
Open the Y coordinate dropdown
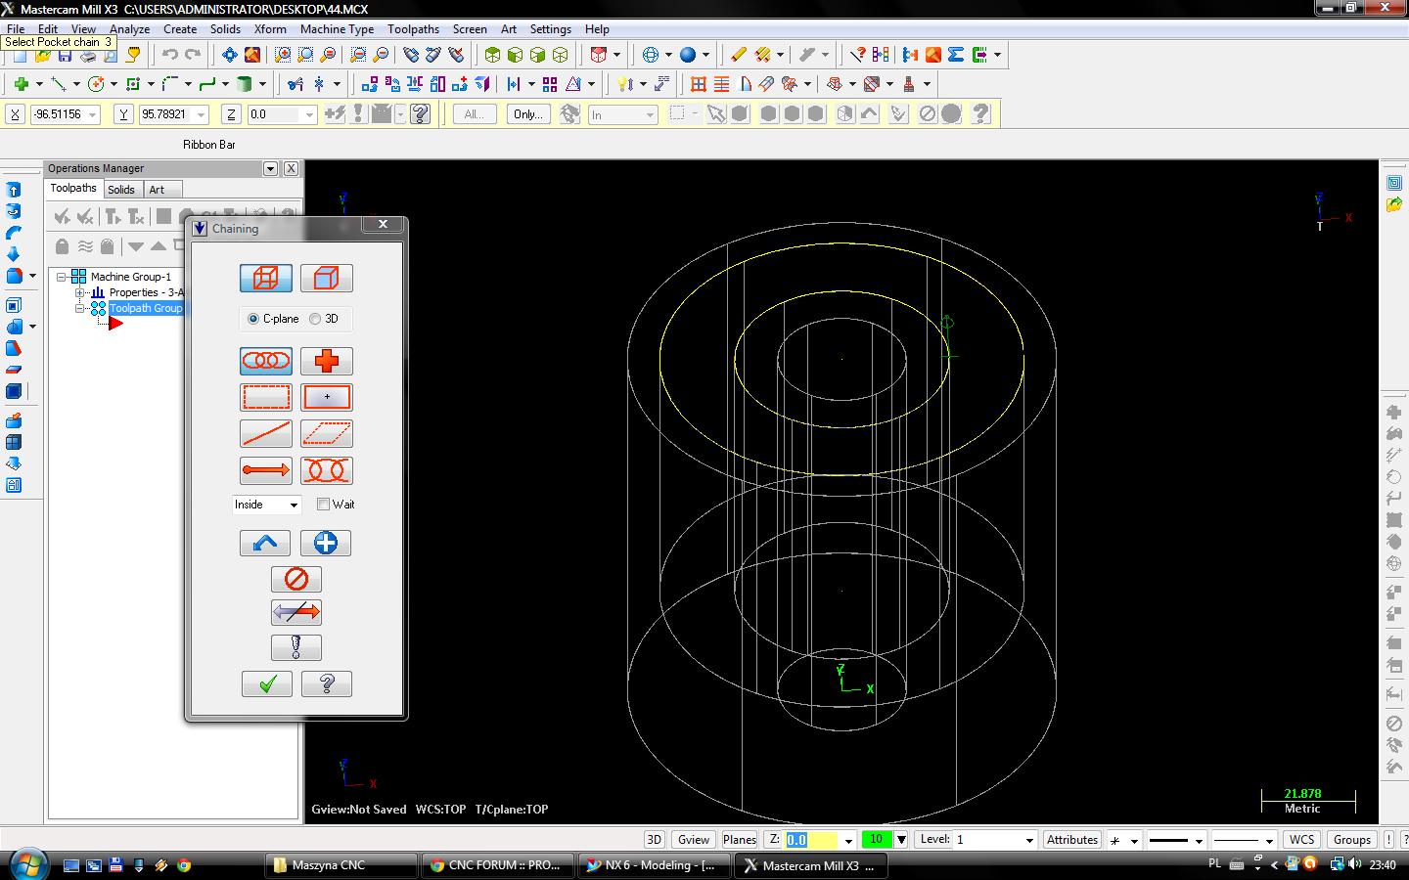(201, 114)
